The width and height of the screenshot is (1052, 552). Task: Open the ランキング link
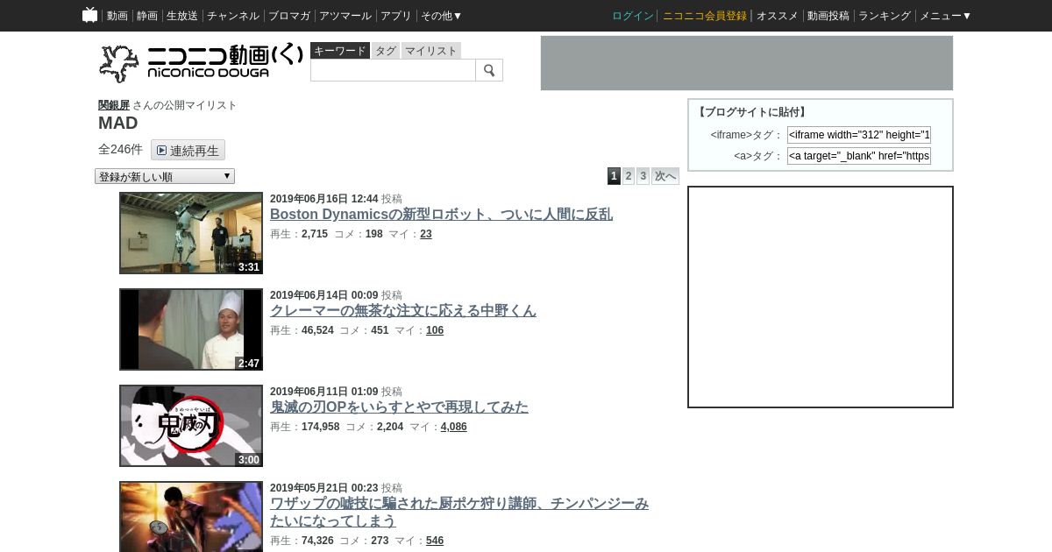(x=885, y=16)
